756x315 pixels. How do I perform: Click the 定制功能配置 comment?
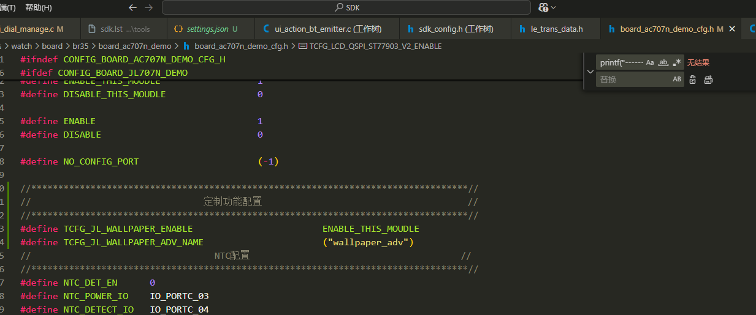pos(232,202)
